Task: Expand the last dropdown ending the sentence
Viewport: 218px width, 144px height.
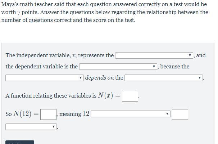Action: point(31,127)
